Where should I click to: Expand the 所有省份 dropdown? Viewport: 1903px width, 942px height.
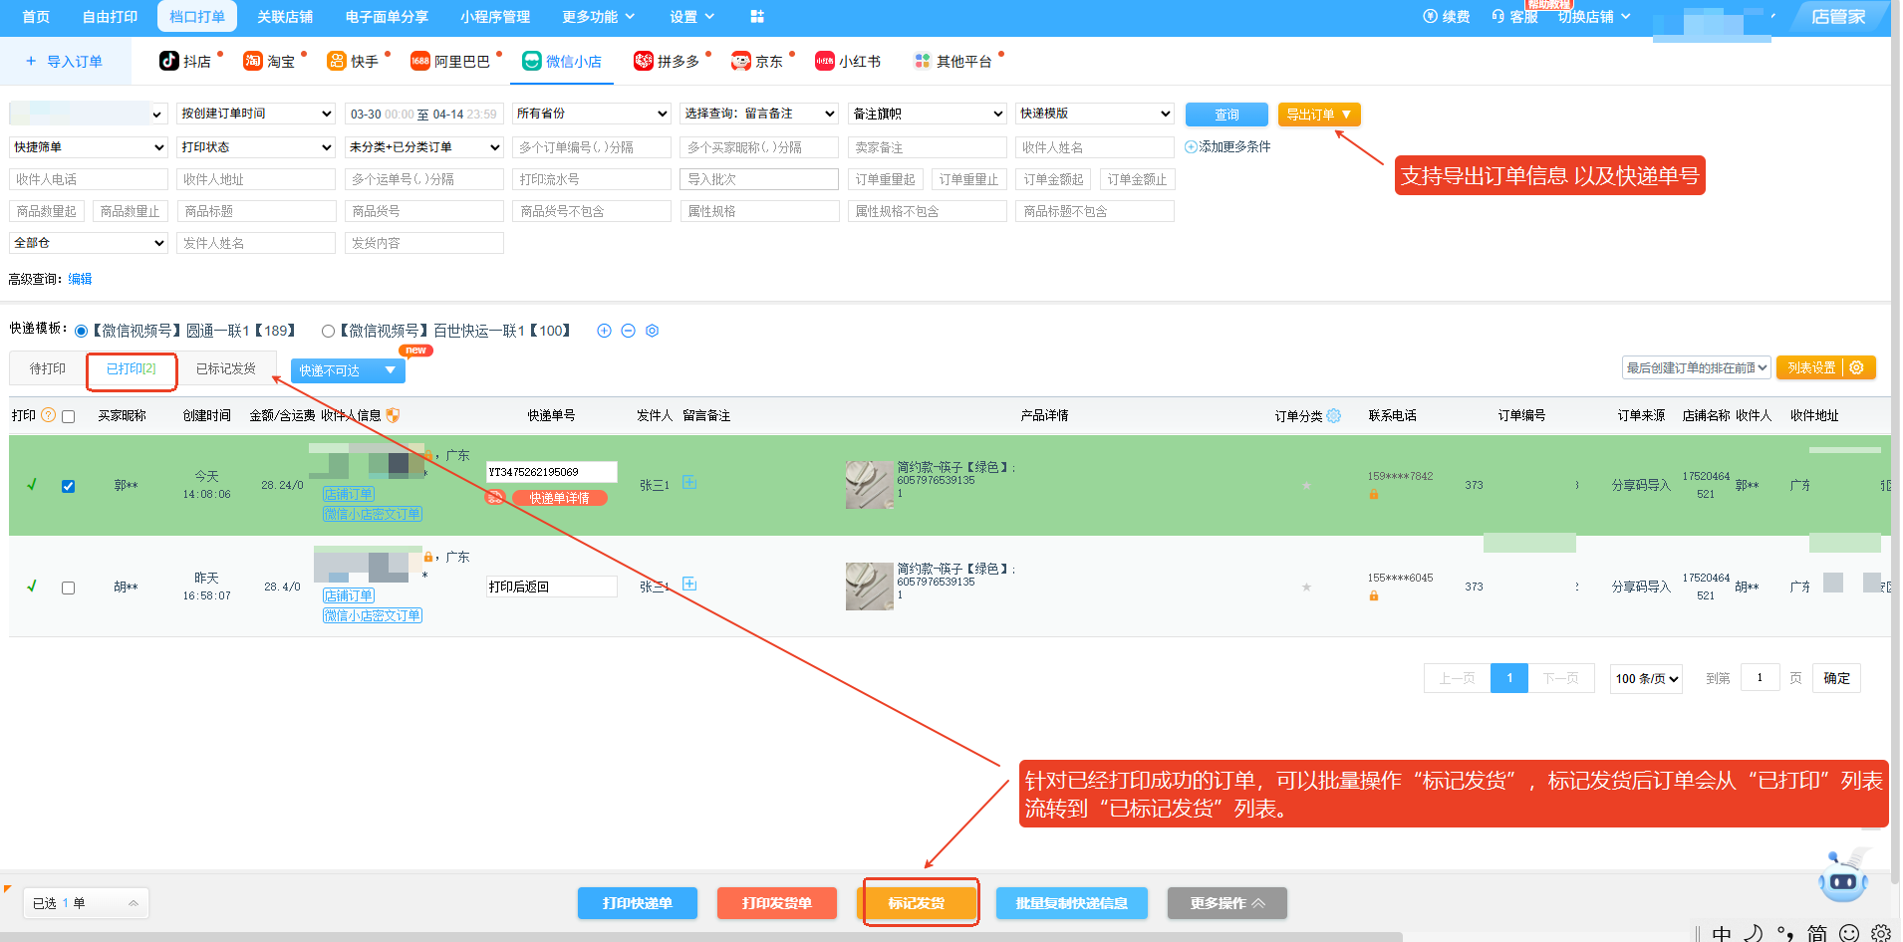[x=592, y=114]
